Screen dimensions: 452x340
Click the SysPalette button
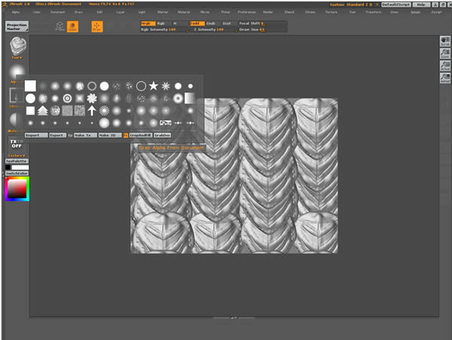click(x=17, y=161)
